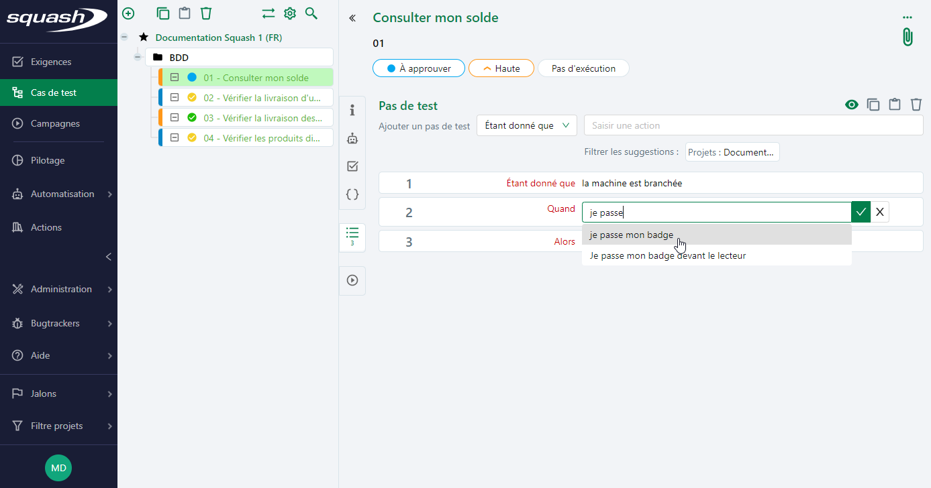Open the Étant donné que keyword dropdown

click(526, 125)
